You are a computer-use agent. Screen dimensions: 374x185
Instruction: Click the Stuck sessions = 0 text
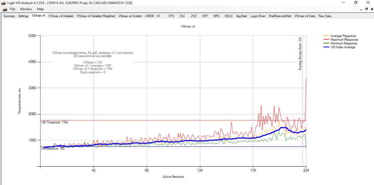[x=93, y=72]
